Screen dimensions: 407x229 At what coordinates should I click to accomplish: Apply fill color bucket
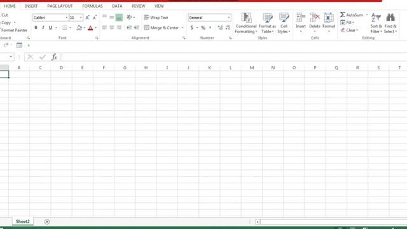pos(79,27)
